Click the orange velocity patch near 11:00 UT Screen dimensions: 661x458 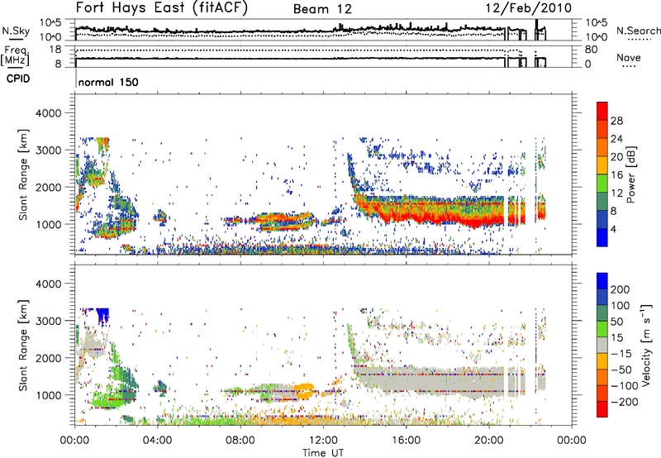(x=304, y=389)
